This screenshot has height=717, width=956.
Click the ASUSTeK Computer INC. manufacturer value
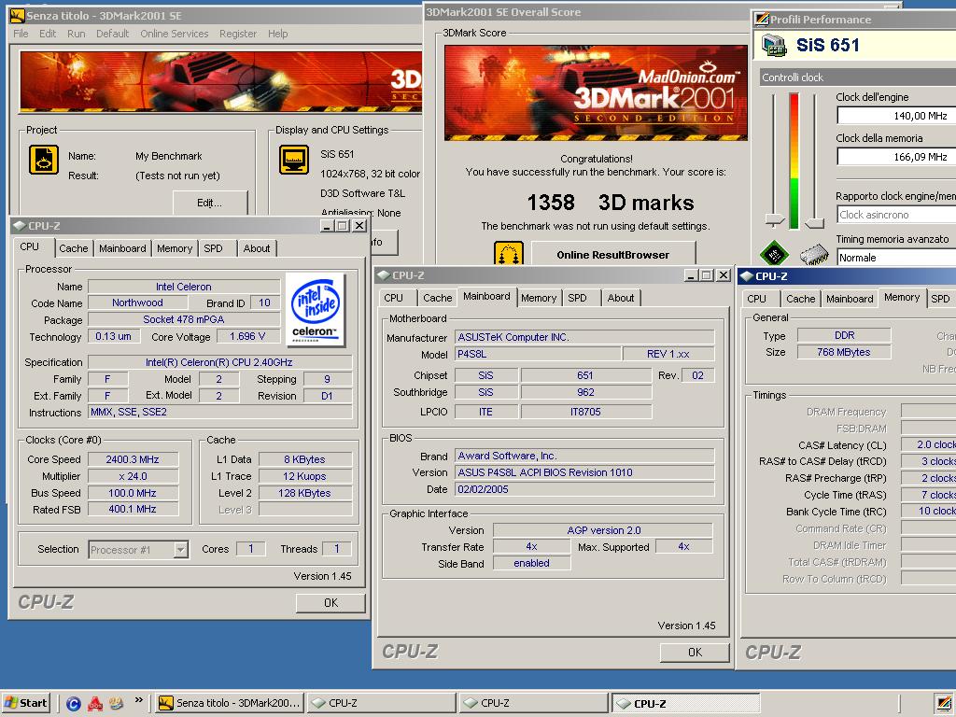(x=584, y=337)
